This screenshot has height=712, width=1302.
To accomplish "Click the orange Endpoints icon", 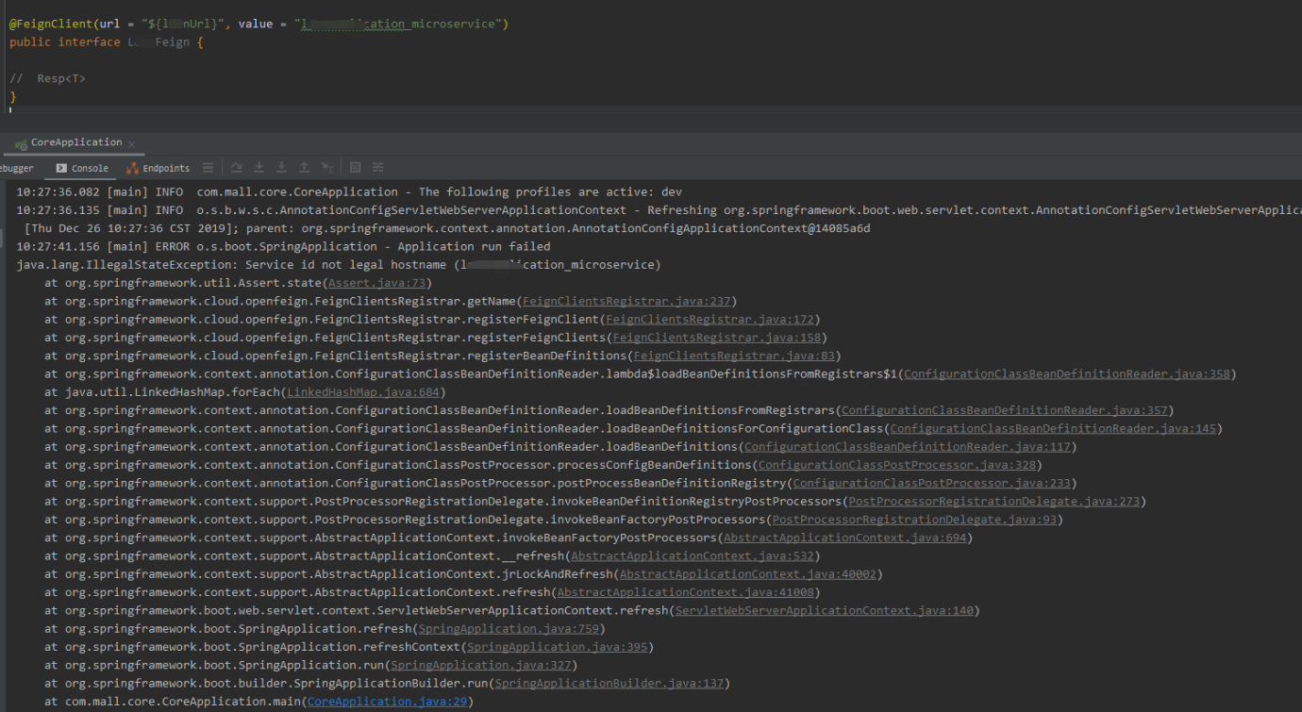I will point(133,168).
